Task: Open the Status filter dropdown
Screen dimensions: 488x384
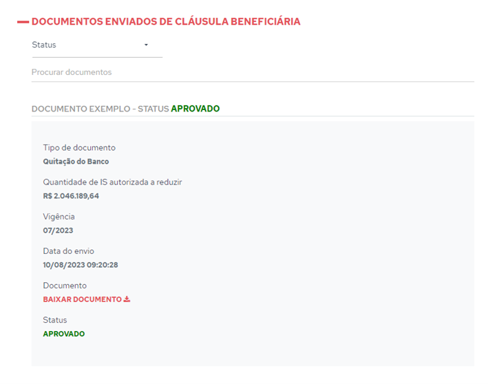Action: [97, 45]
